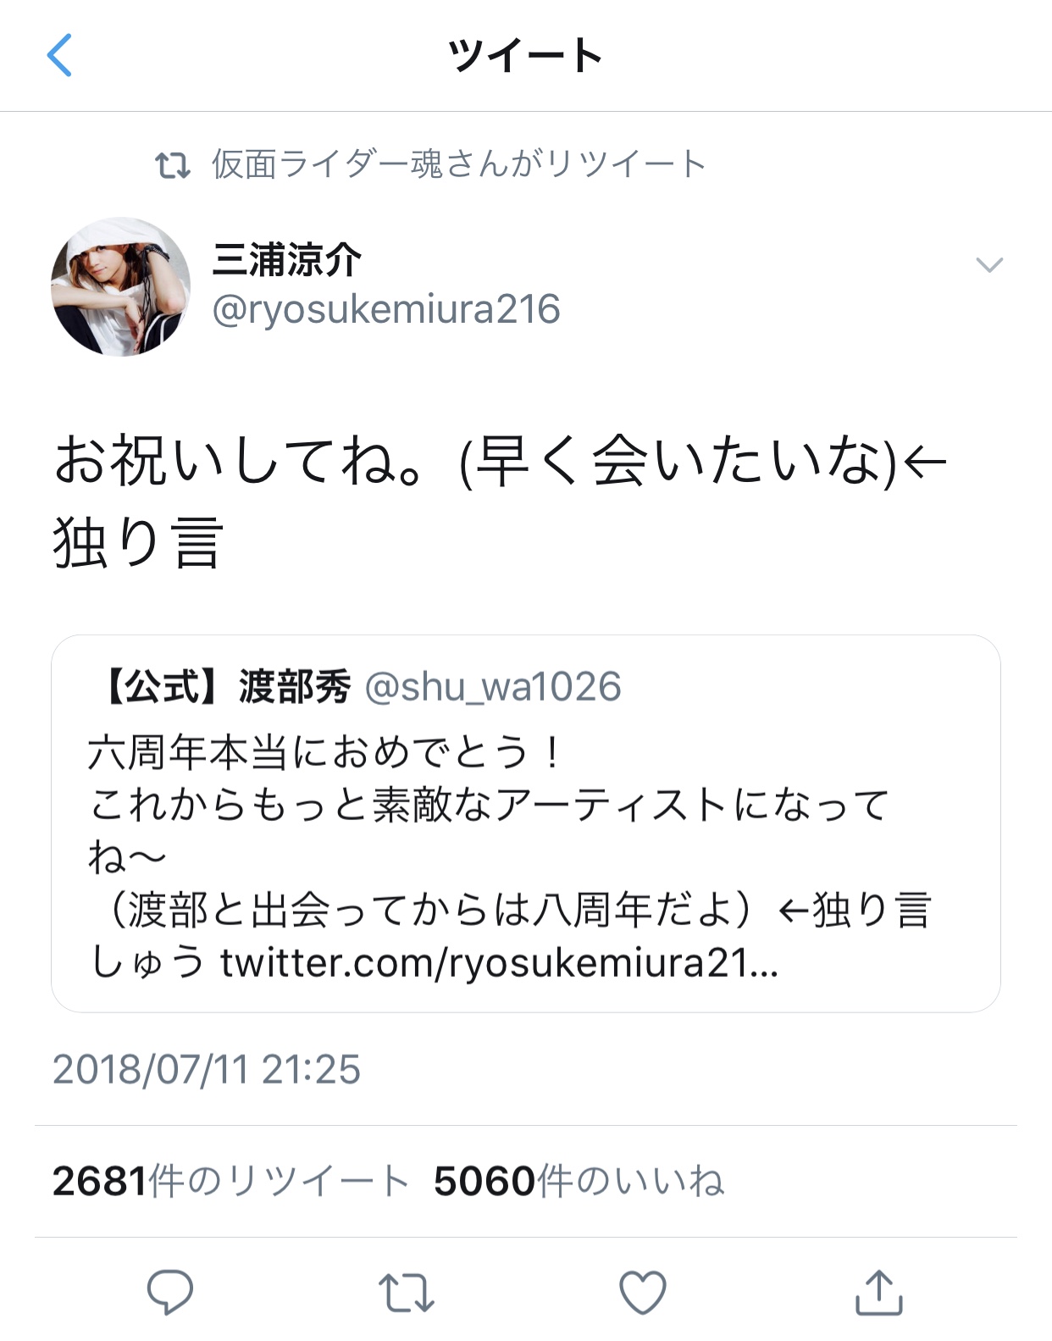This screenshot has height=1341, width=1052.
Task: Open the twitter.com/ryosukemiura21… link
Action: click(x=499, y=962)
